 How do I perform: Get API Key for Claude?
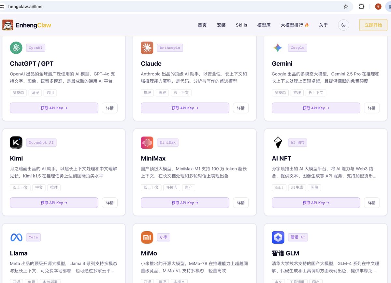point(185,108)
